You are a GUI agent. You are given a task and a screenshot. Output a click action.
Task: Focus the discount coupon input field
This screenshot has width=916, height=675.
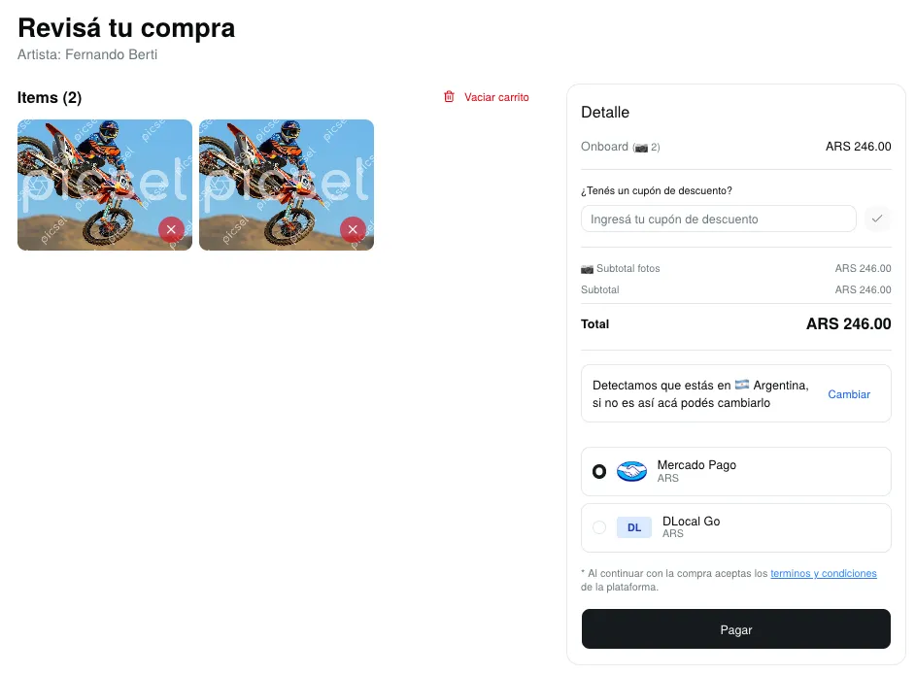point(719,219)
